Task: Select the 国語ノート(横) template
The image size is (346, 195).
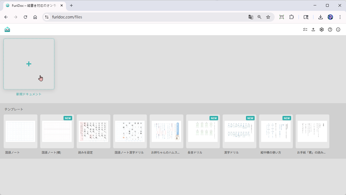Action: (x=57, y=131)
